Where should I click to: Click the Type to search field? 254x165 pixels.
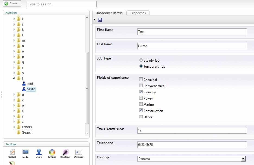click(x=61, y=4)
